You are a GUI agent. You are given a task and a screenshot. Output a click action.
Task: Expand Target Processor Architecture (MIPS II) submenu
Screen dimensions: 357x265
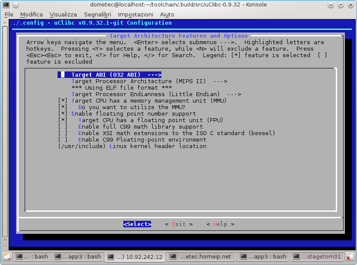[x=149, y=81]
